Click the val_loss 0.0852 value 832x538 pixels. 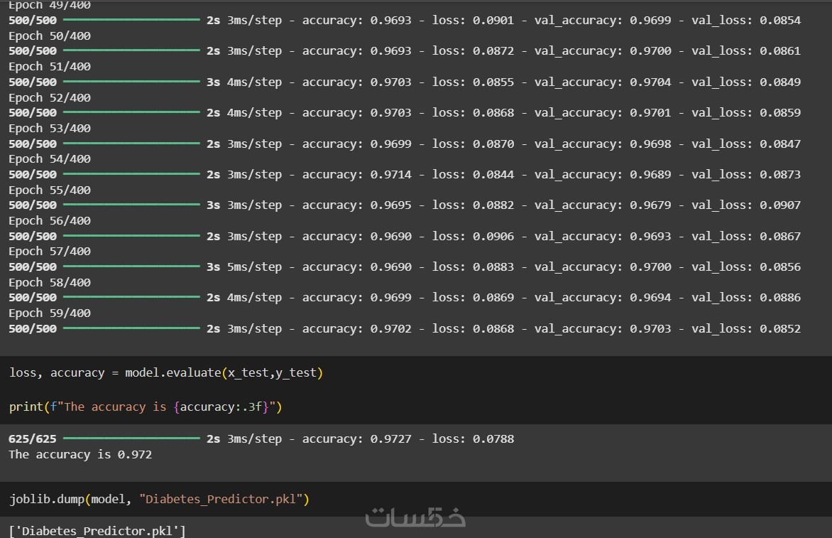tap(779, 328)
